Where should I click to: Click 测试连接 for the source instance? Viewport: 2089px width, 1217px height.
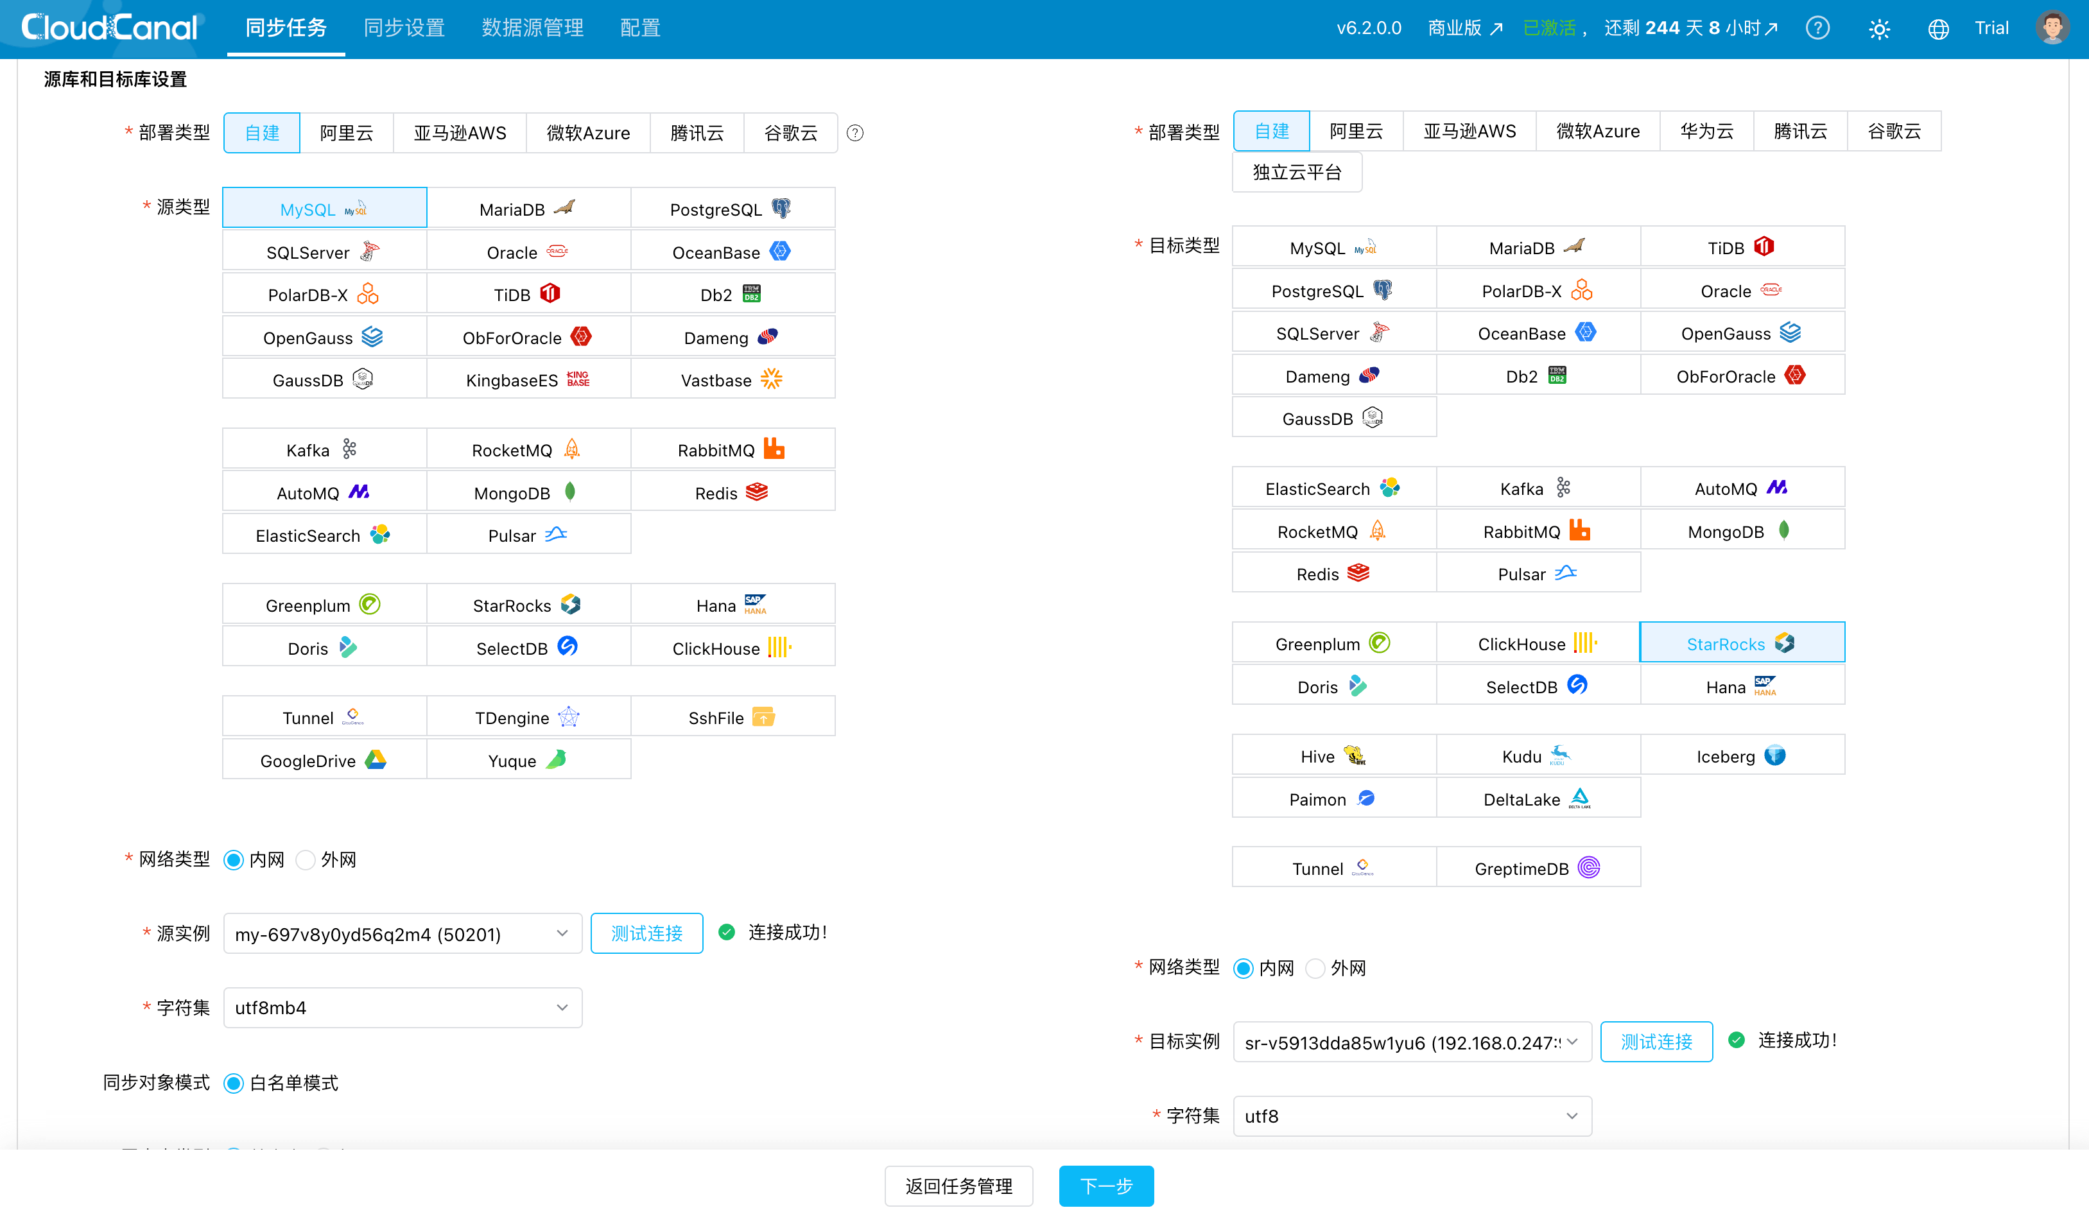pos(647,933)
